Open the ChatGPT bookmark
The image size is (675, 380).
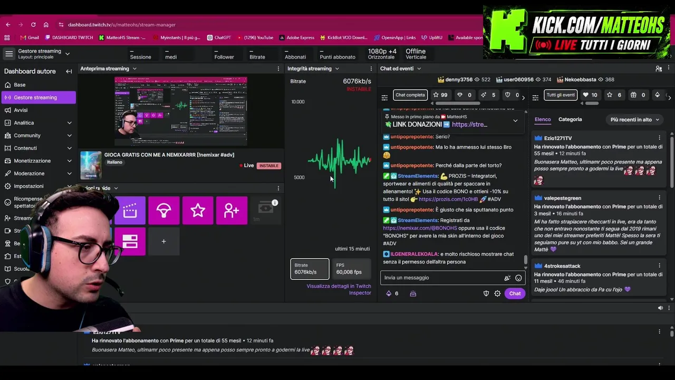tap(219, 37)
